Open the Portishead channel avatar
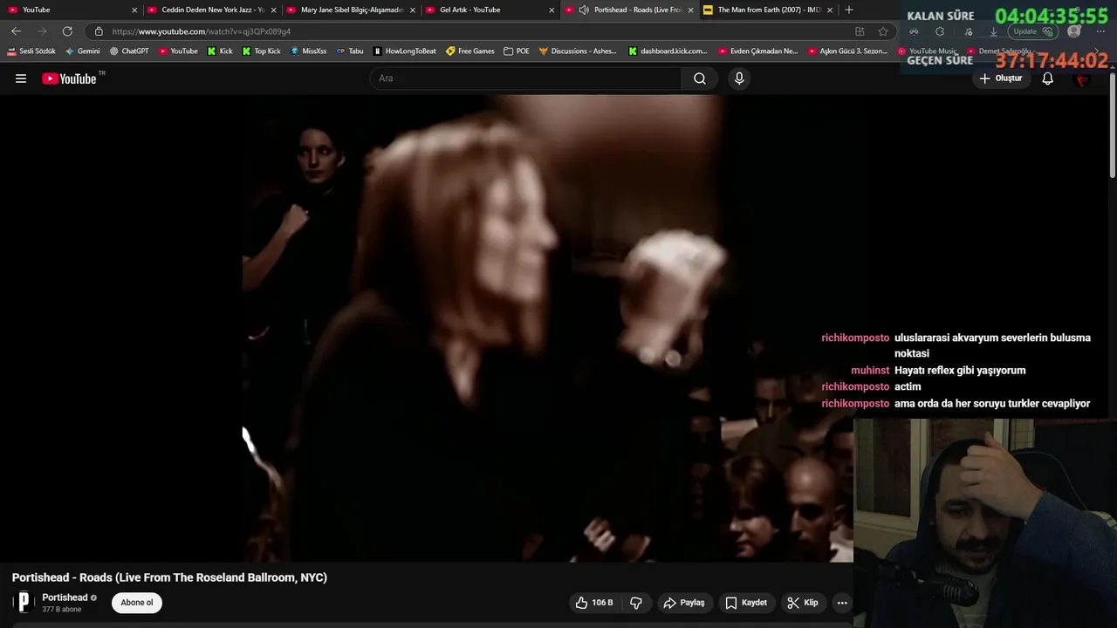This screenshot has height=628, width=1117. click(24, 602)
